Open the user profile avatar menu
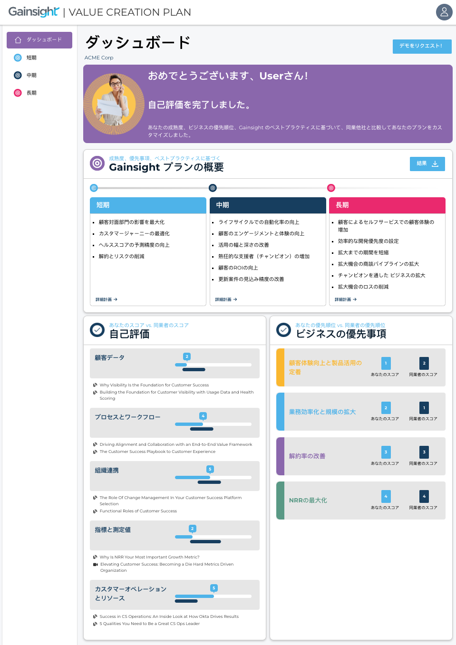This screenshot has height=645, width=456. [x=444, y=12]
